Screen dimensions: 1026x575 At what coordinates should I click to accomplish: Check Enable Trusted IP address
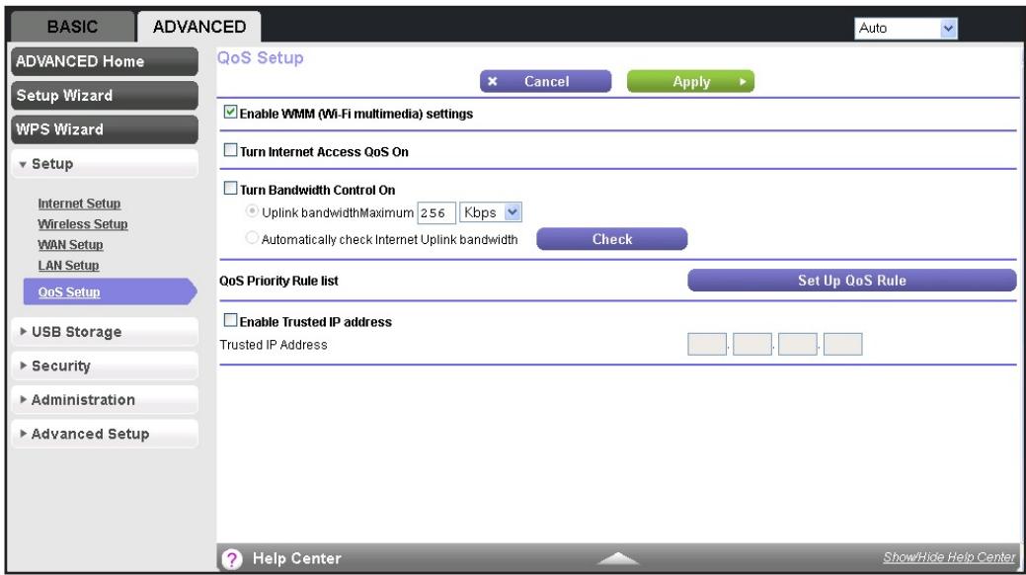point(230,320)
